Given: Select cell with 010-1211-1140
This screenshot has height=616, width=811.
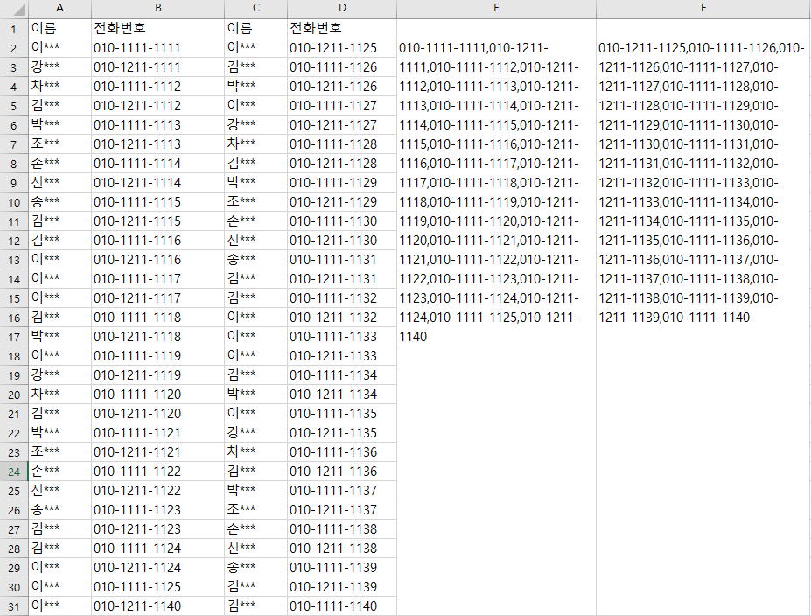Looking at the screenshot, I should pyautogui.click(x=157, y=605).
